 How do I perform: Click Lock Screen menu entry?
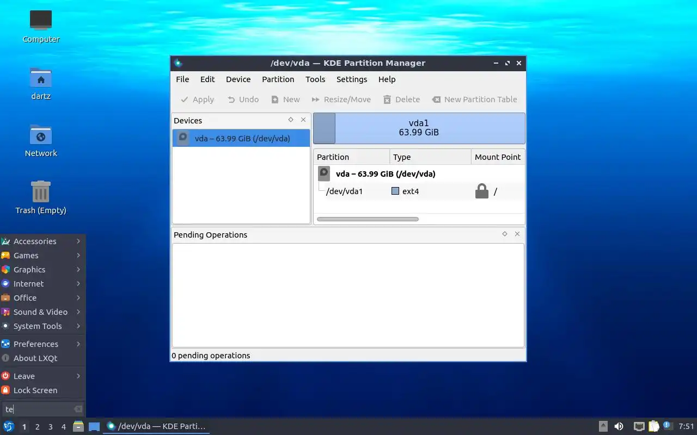[42, 390]
